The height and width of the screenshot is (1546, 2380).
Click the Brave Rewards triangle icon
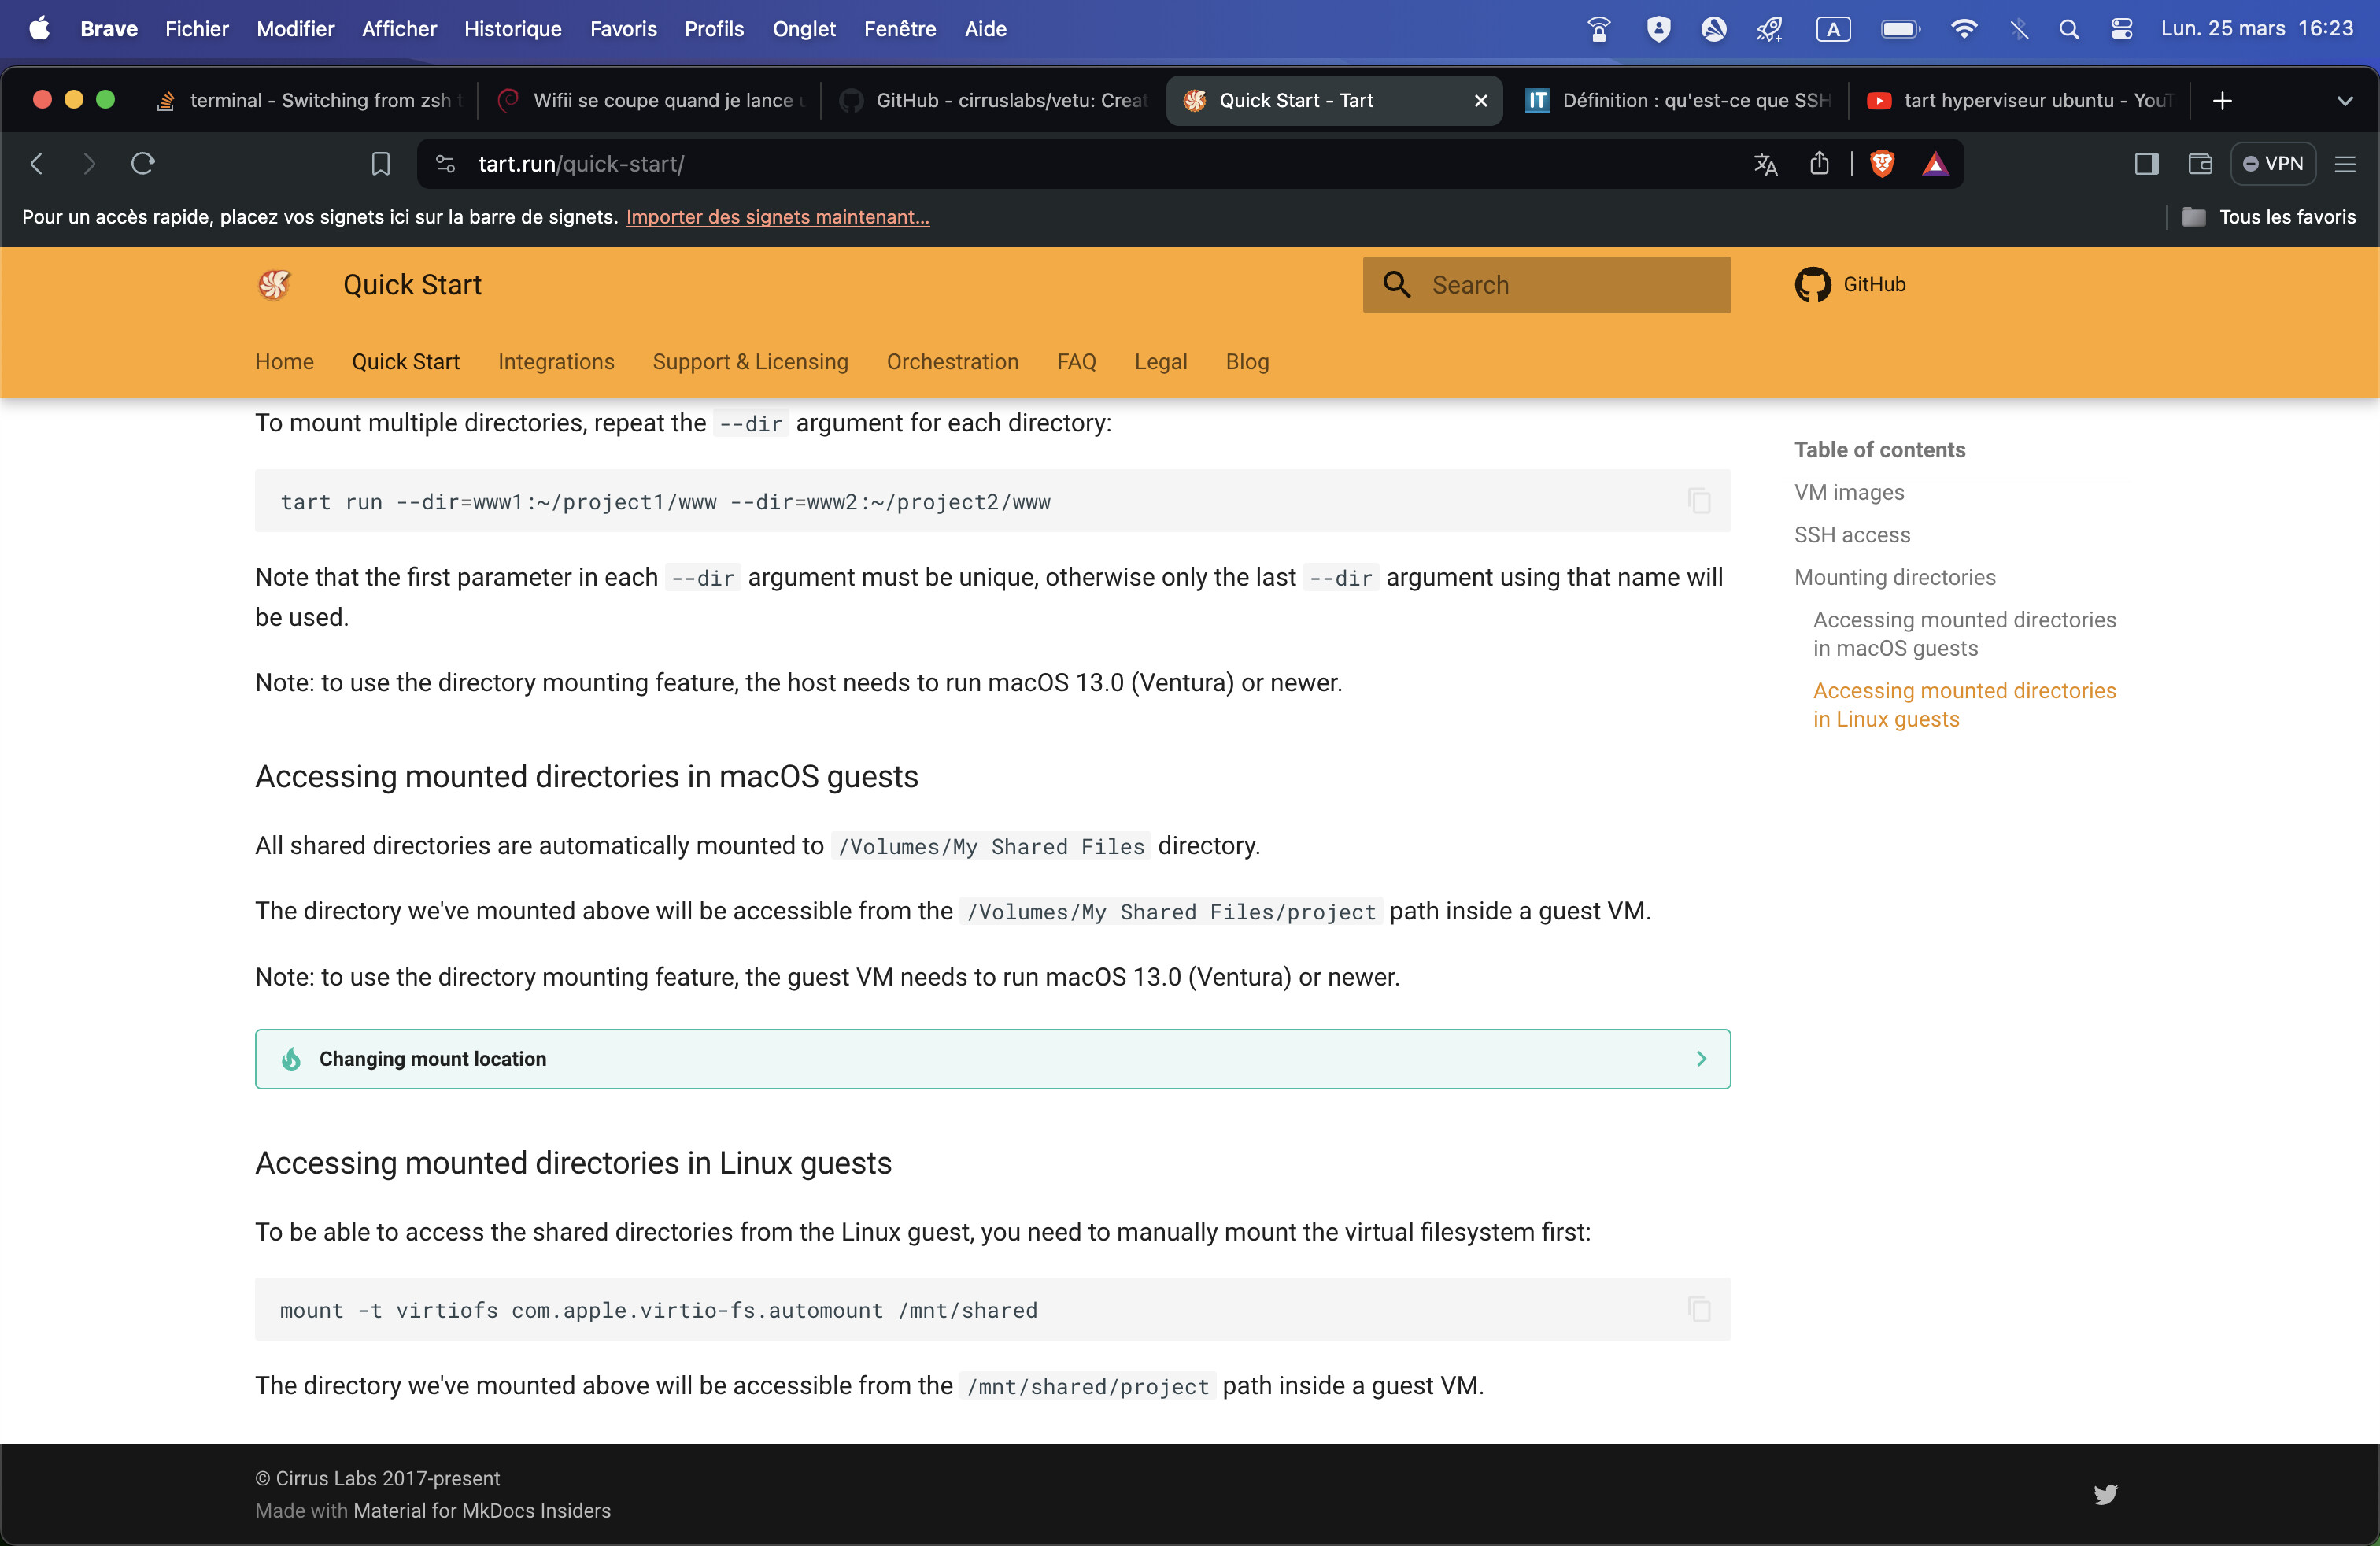(x=1935, y=164)
